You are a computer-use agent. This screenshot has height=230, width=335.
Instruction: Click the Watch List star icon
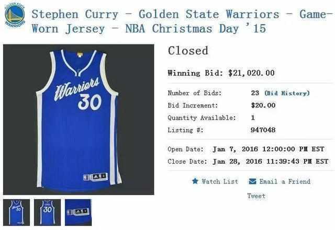[195, 181]
